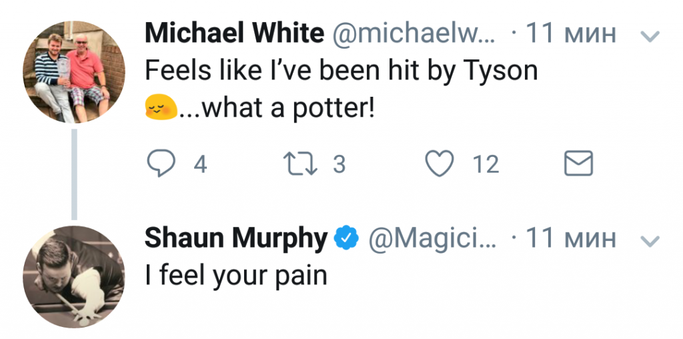Viewport: 683px width, 339px height.
Task: Click the reply speech bubble icon
Action: [x=161, y=163]
